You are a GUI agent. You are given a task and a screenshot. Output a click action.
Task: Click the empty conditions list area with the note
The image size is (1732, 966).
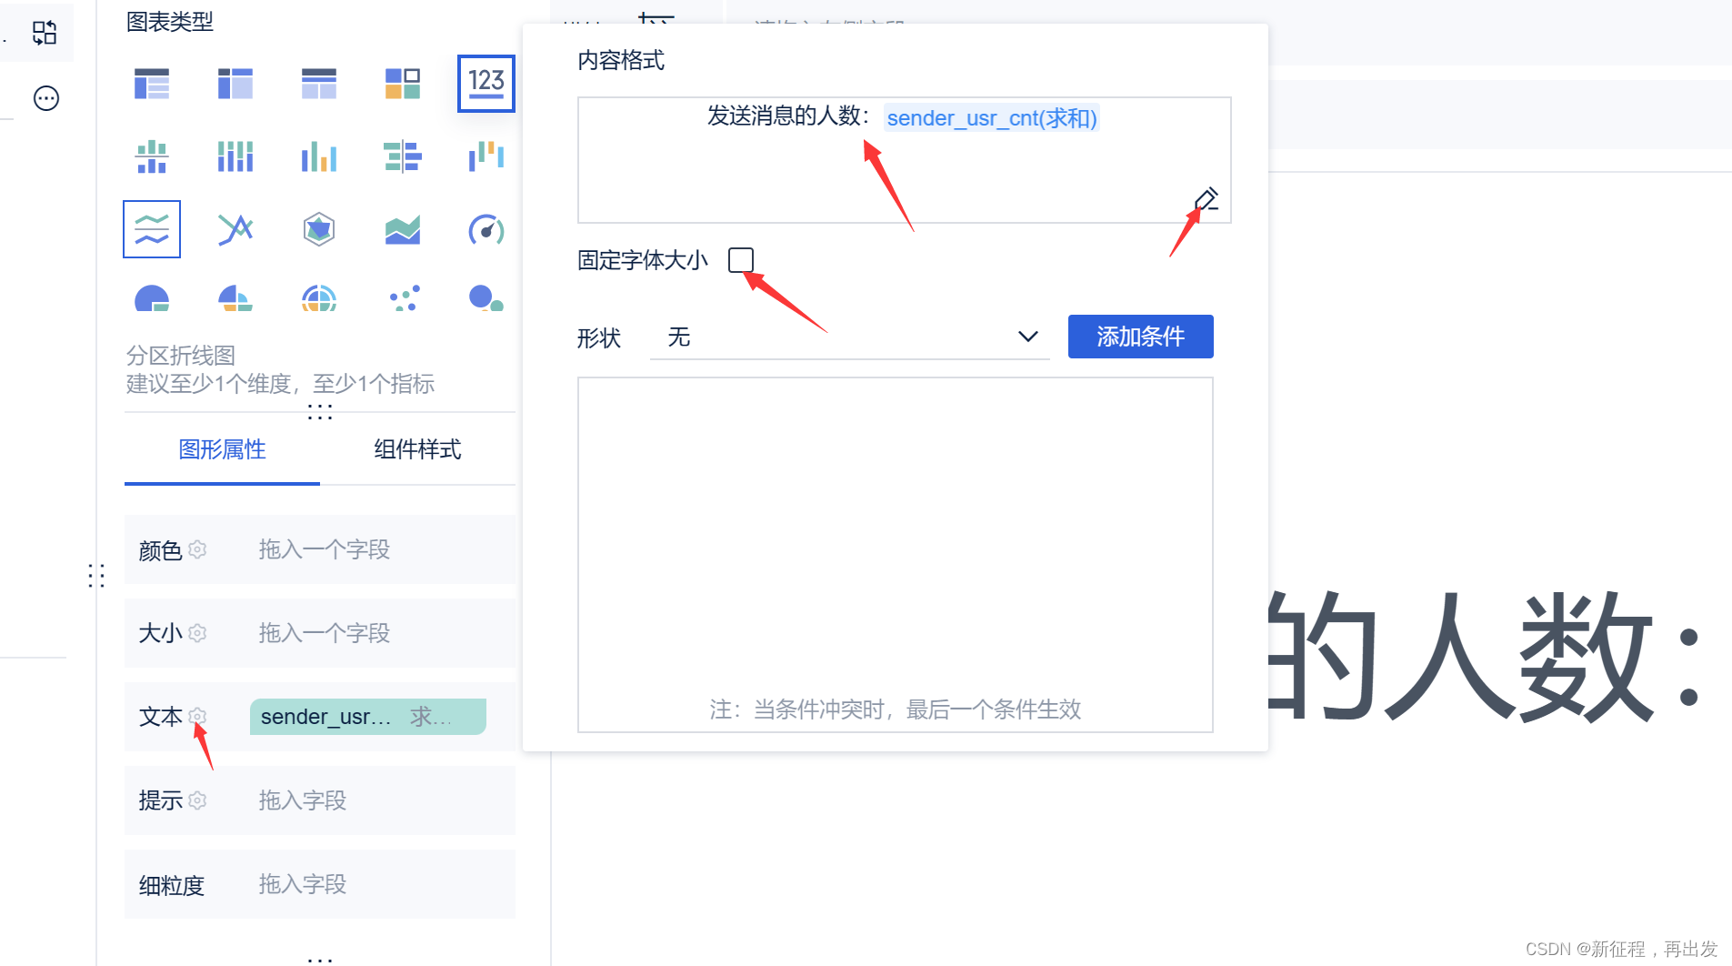coord(896,555)
